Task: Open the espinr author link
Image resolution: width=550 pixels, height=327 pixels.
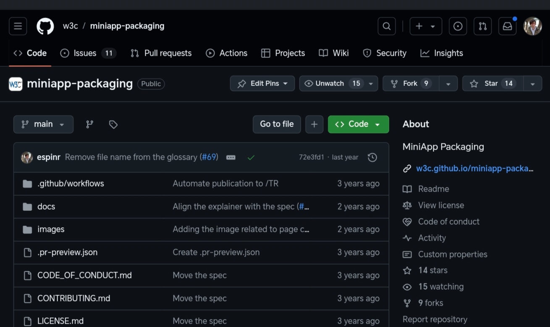Action: click(49, 157)
